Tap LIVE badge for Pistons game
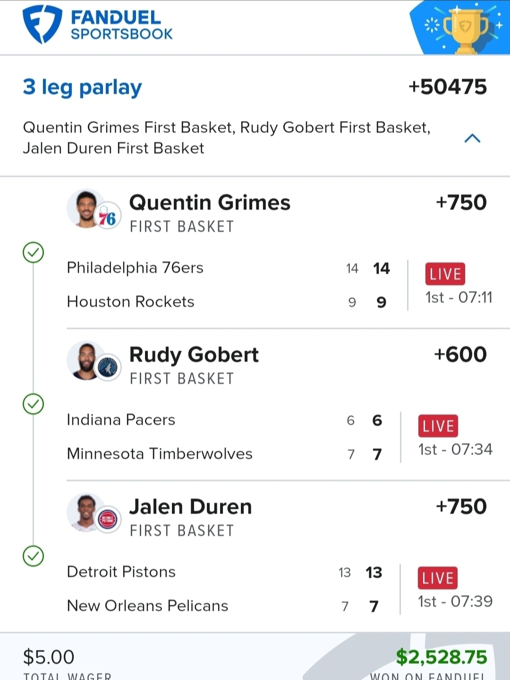Image resolution: width=510 pixels, height=680 pixels. click(x=438, y=578)
